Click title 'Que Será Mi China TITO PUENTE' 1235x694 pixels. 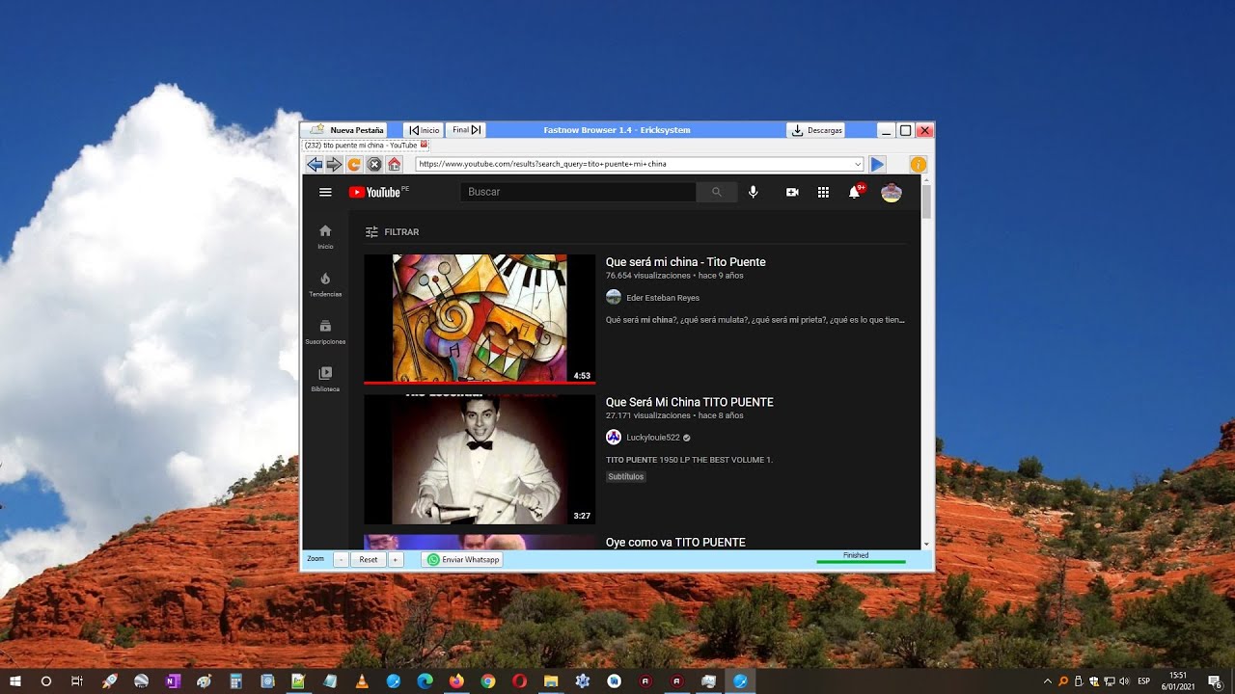[689, 402]
